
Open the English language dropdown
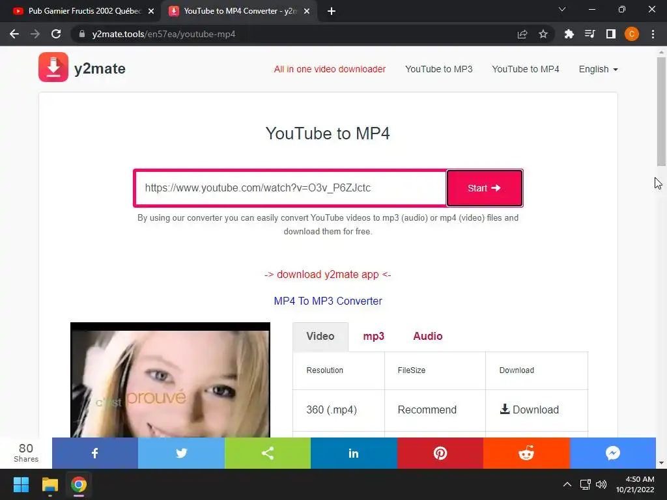point(598,69)
